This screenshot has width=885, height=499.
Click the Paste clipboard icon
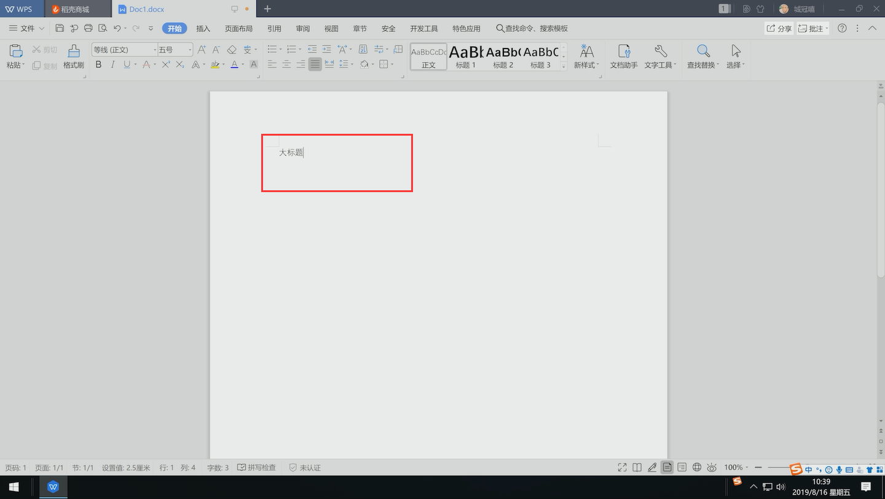click(16, 51)
